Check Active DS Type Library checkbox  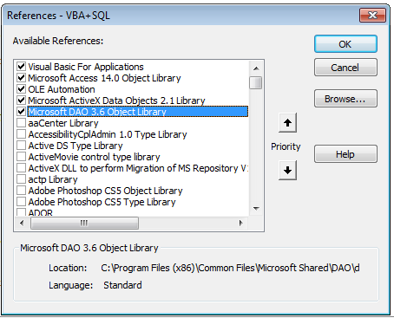click(21, 146)
